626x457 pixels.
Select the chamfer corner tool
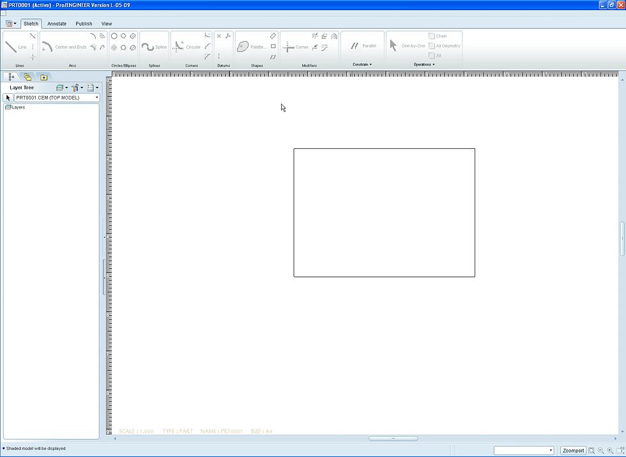tap(207, 57)
